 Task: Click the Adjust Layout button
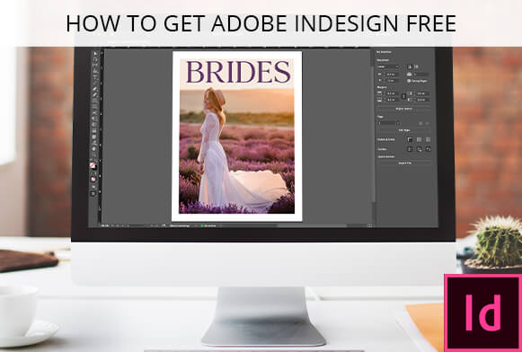click(x=404, y=109)
